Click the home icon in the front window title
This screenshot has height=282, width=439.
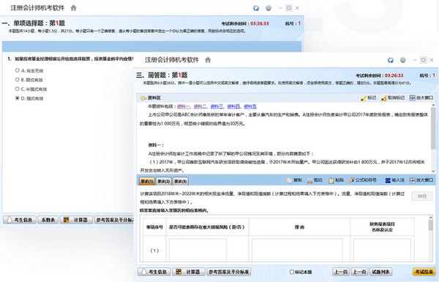(208, 60)
